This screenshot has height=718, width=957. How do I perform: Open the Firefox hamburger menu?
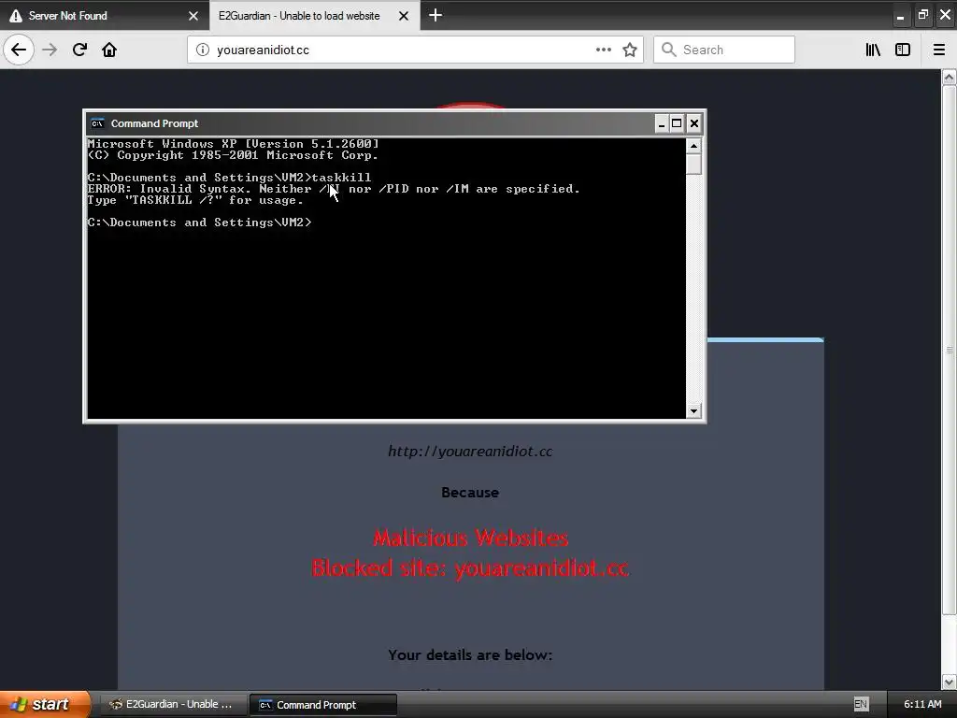[939, 50]
